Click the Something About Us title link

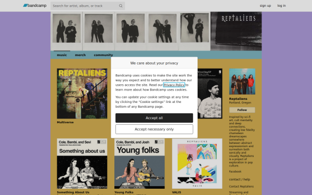point(73,192)
